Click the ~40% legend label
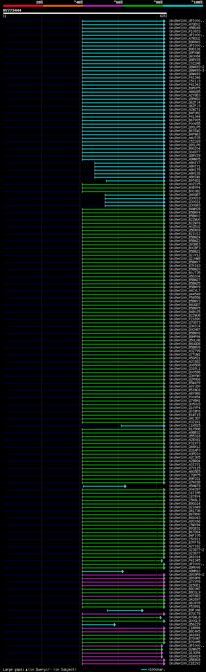 (x=79, y=2)
